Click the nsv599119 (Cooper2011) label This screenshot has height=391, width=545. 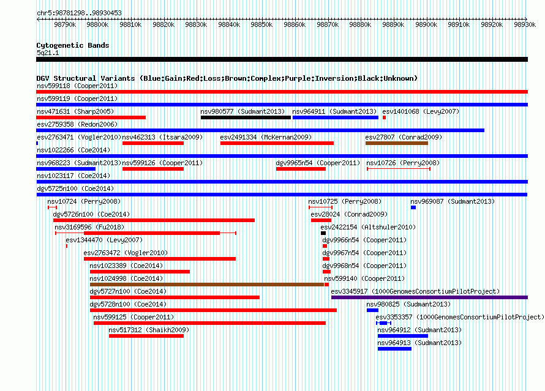tap(77, 99)
